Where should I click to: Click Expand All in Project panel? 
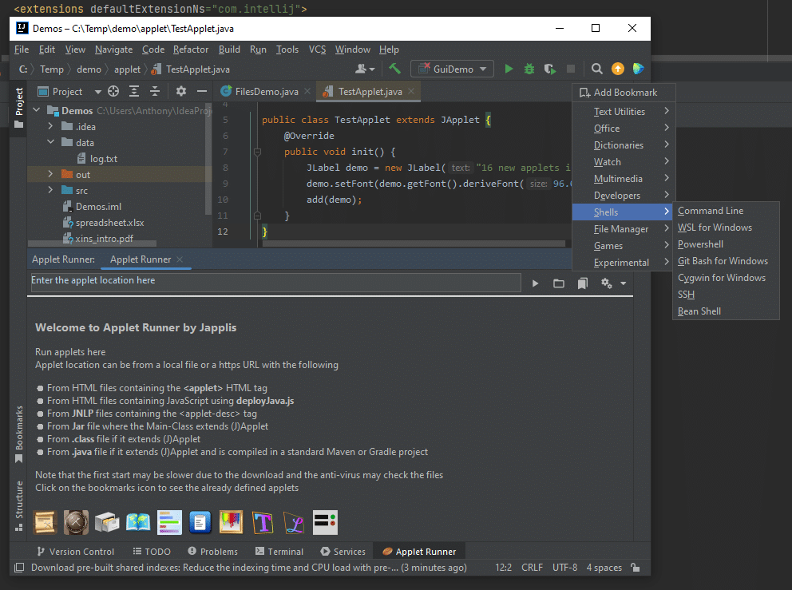pos(134,91)
